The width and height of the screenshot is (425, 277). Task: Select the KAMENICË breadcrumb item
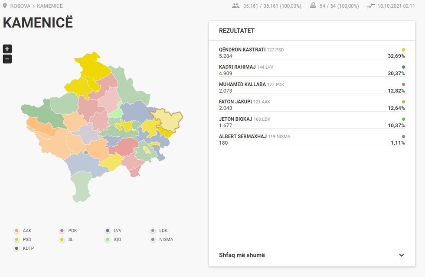coord(49,6)
